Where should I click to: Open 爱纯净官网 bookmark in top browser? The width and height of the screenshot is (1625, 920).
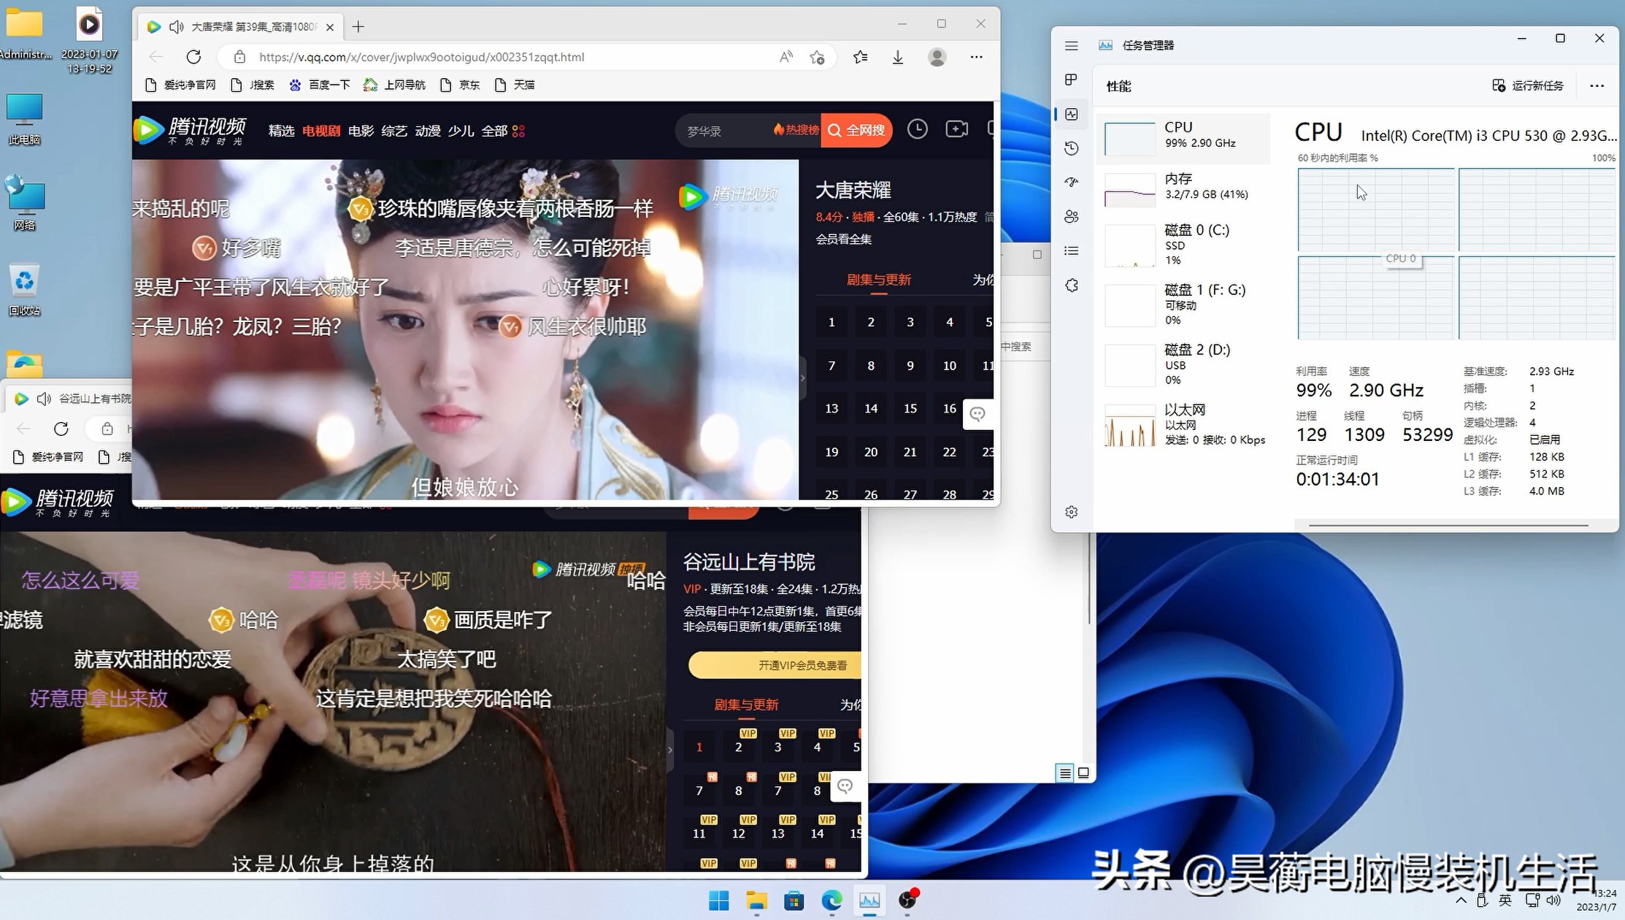(181, 85)
